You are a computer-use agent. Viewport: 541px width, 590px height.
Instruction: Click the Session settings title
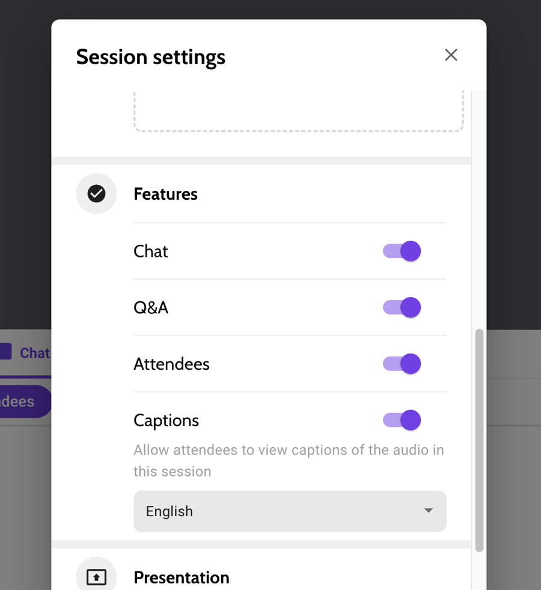coord(150,56)
